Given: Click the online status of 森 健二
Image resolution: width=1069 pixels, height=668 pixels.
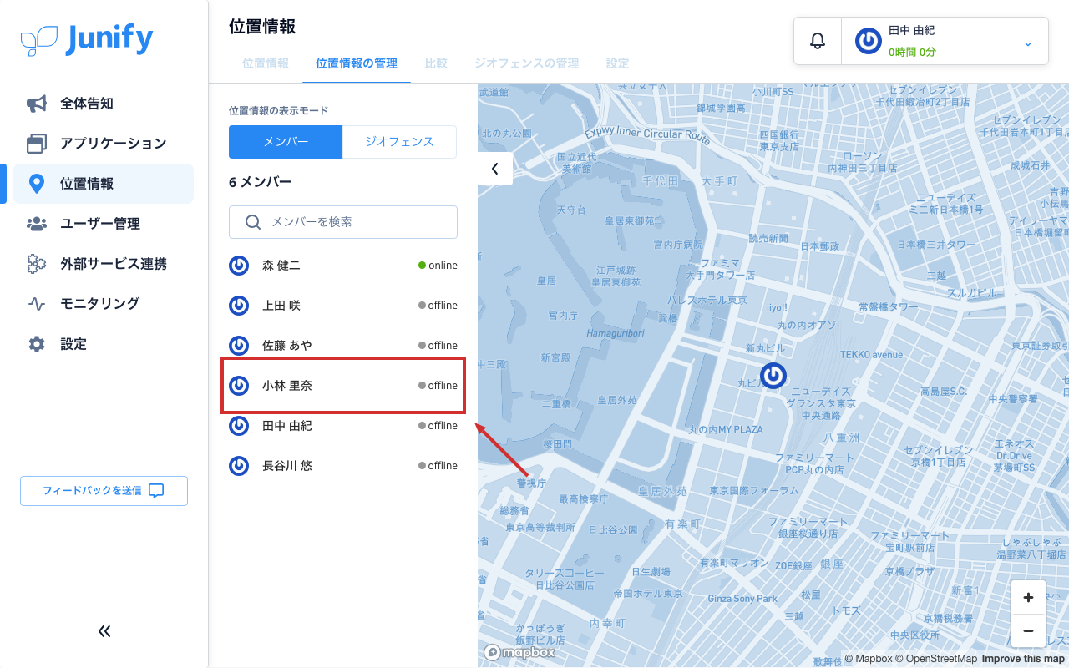Looking at the screenshot, I should point(438,266).
